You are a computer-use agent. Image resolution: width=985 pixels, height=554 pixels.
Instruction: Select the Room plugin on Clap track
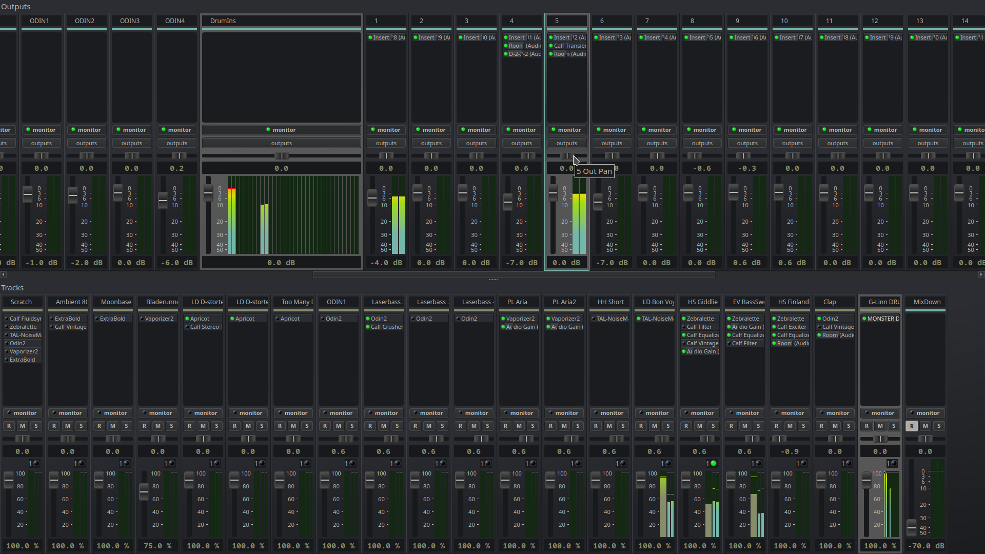(835, 335)
